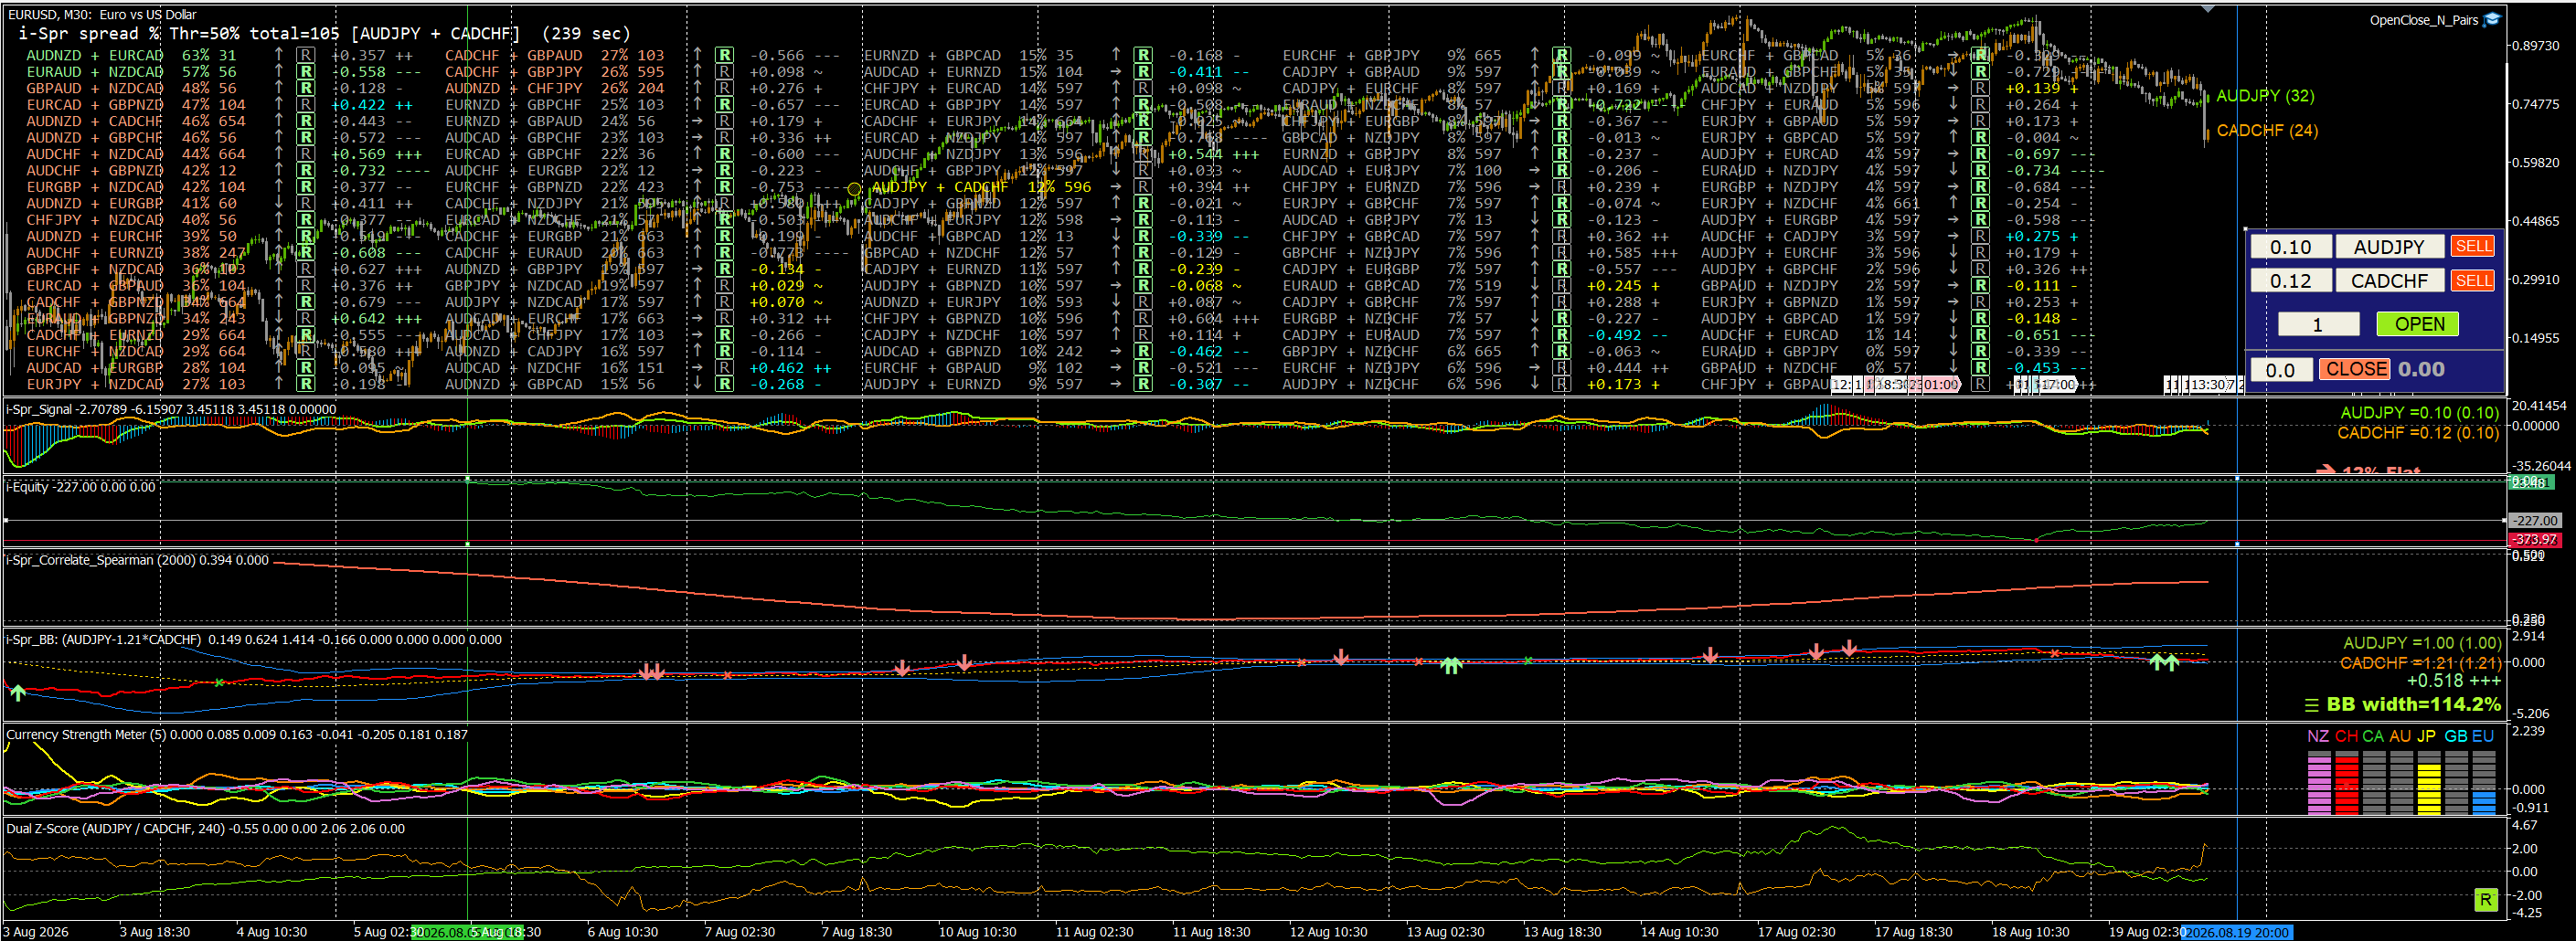Click the i-Equity -227.00 indicator label

81,488
